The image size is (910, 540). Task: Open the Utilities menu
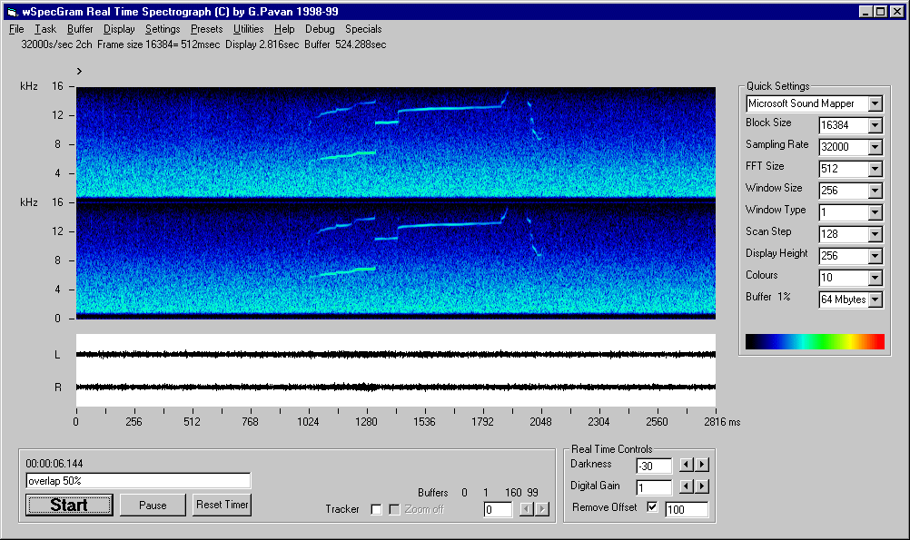[249, 29]
